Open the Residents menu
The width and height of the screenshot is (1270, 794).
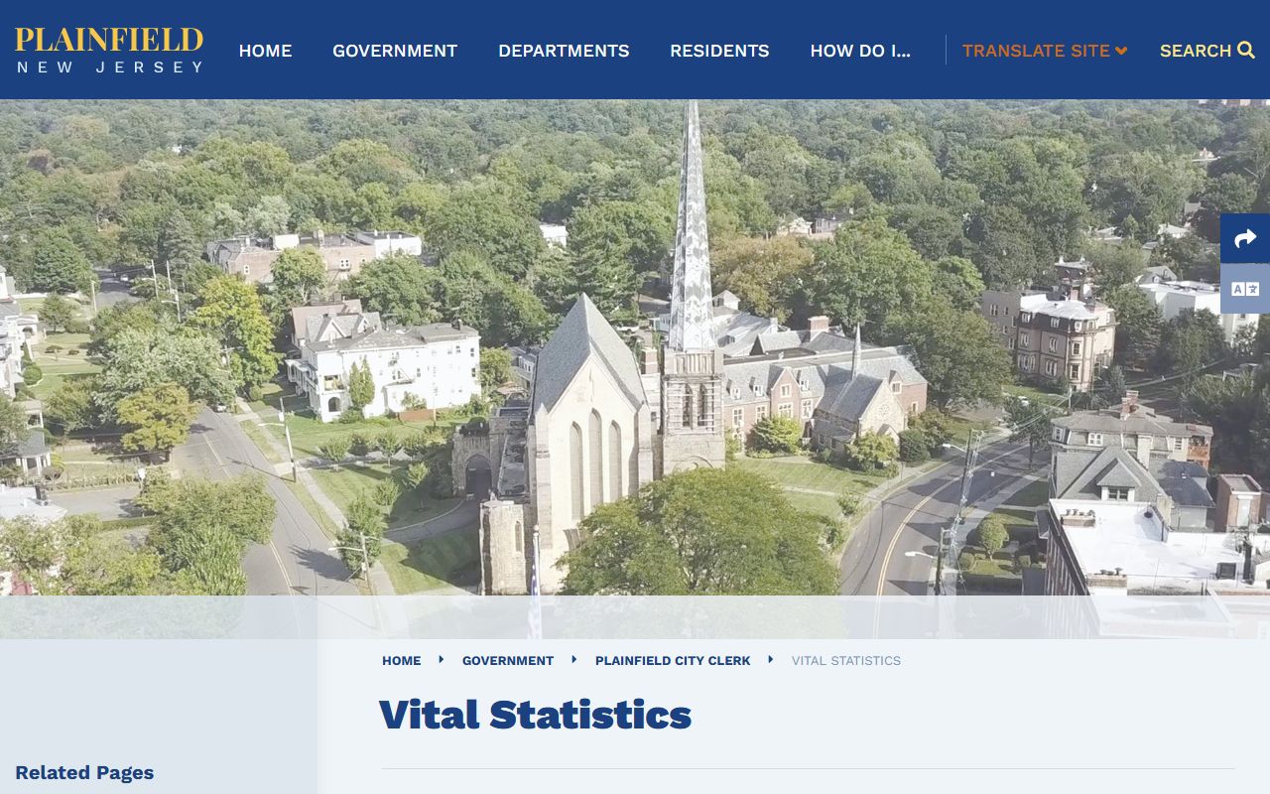coord(719,51)
